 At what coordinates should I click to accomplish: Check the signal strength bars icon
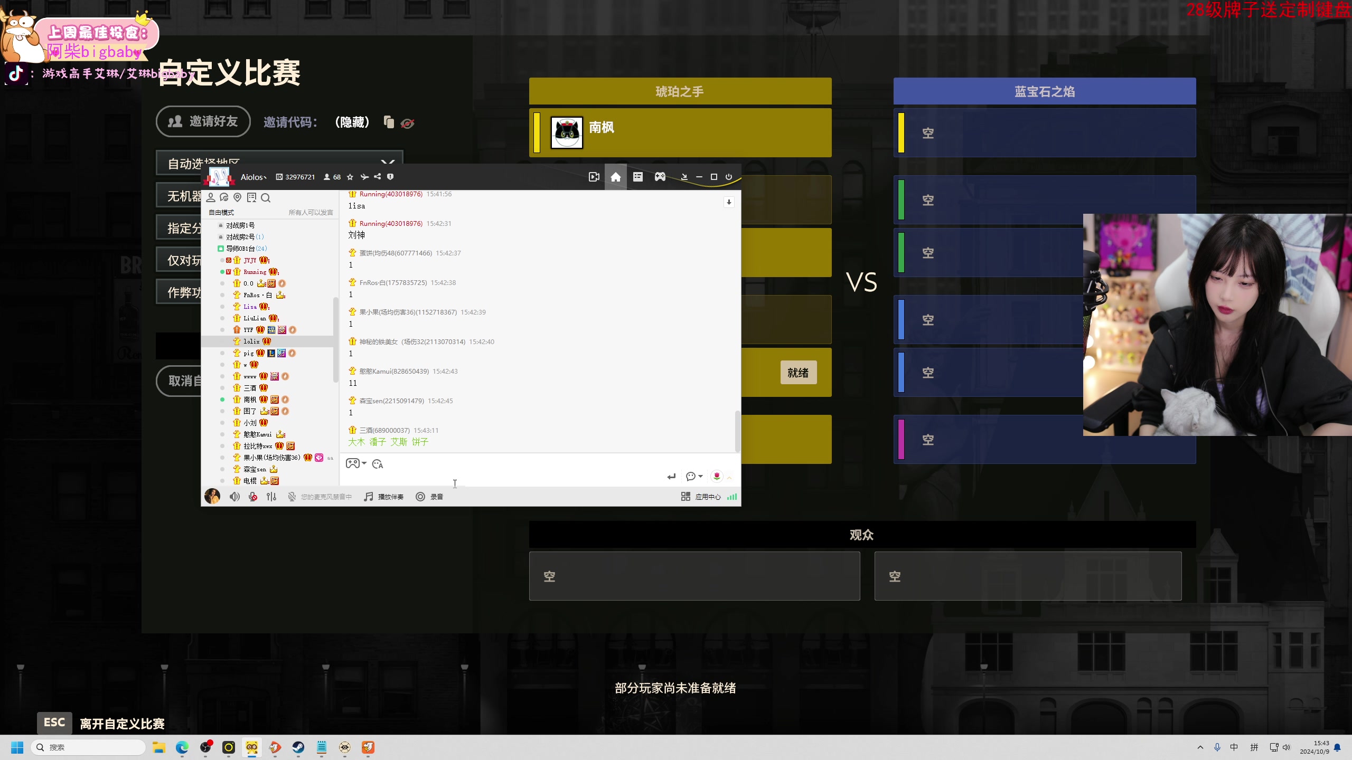tap(732, 497)
